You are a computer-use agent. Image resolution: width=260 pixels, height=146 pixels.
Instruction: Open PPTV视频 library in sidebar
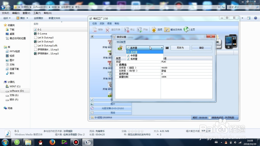[x=15, y=51]
